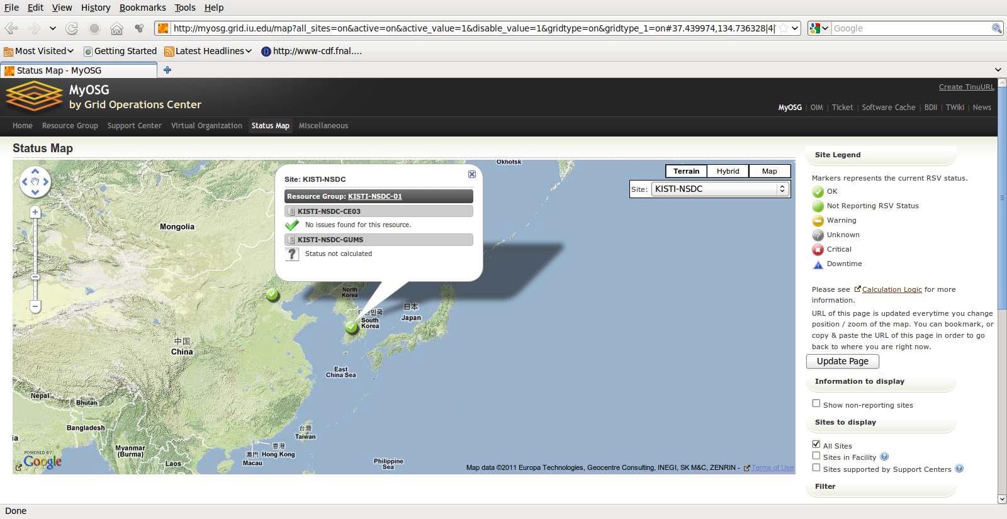This screenshot has height=519, width=1007.
Task: Open the Calculation Logic link
Action: [892, 289]
